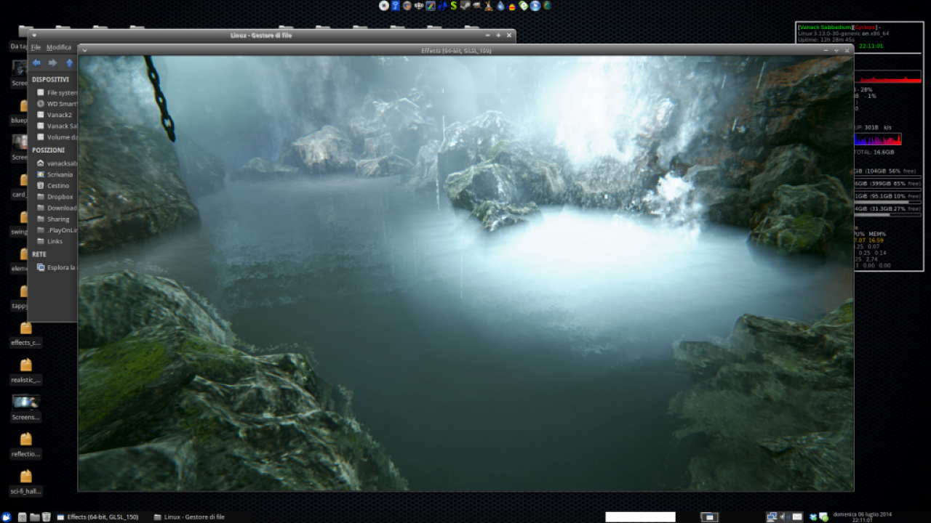
Task: Launch the blue play-button media icon in dock
Action: [x=535, y=6]
